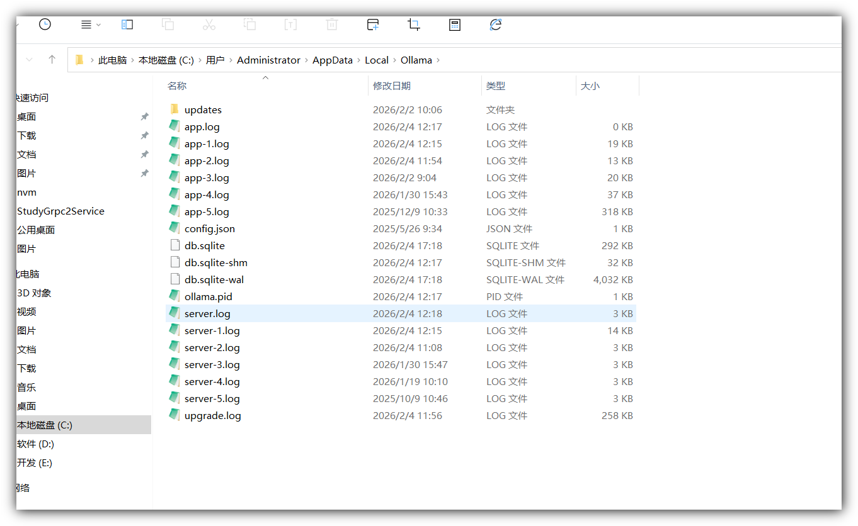858x526 pixels.
Task: Click Local in the breadcrumb path
Action: click(377, 60)
